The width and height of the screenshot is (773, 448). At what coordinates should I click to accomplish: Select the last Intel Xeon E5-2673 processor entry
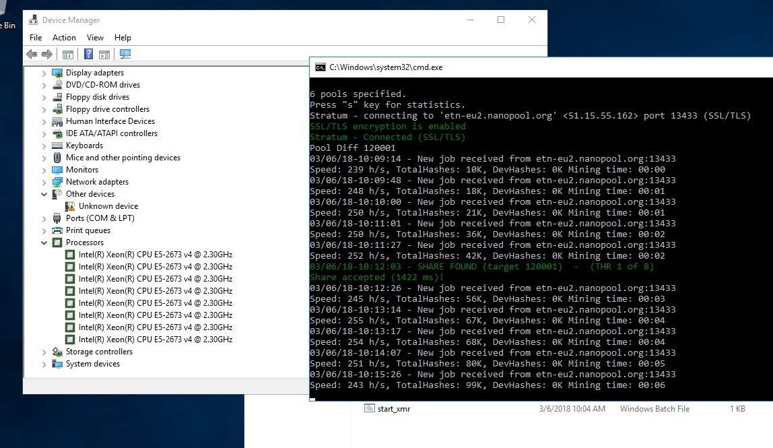click(x=156, y=340)
